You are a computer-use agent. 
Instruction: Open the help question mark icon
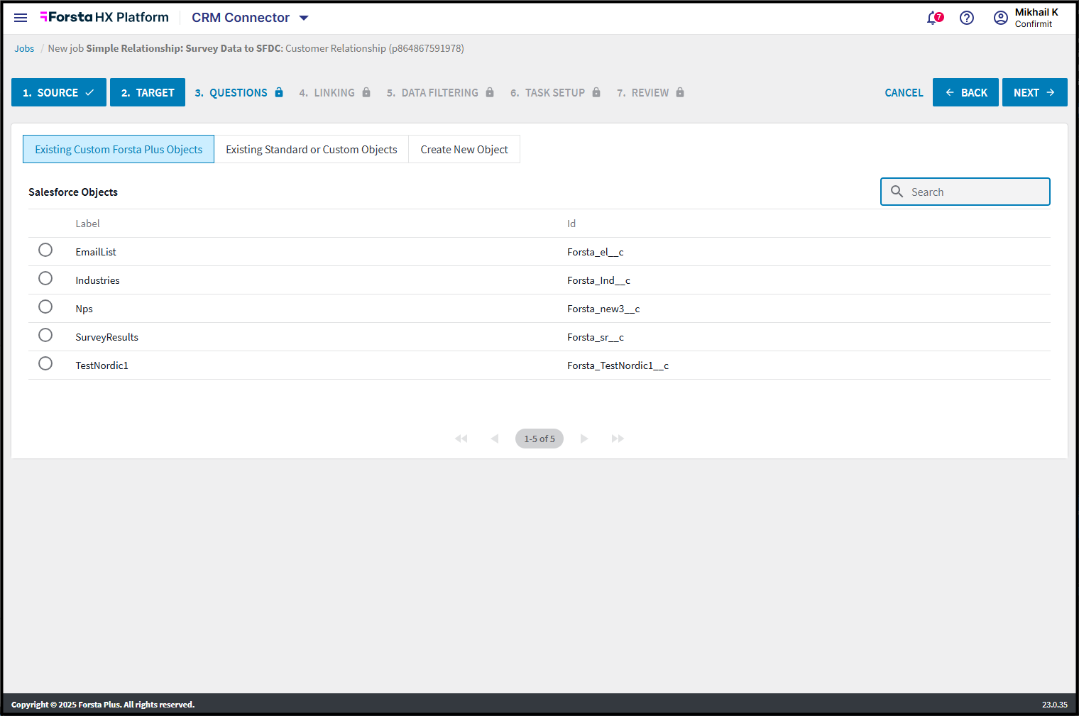click(967, 18)
